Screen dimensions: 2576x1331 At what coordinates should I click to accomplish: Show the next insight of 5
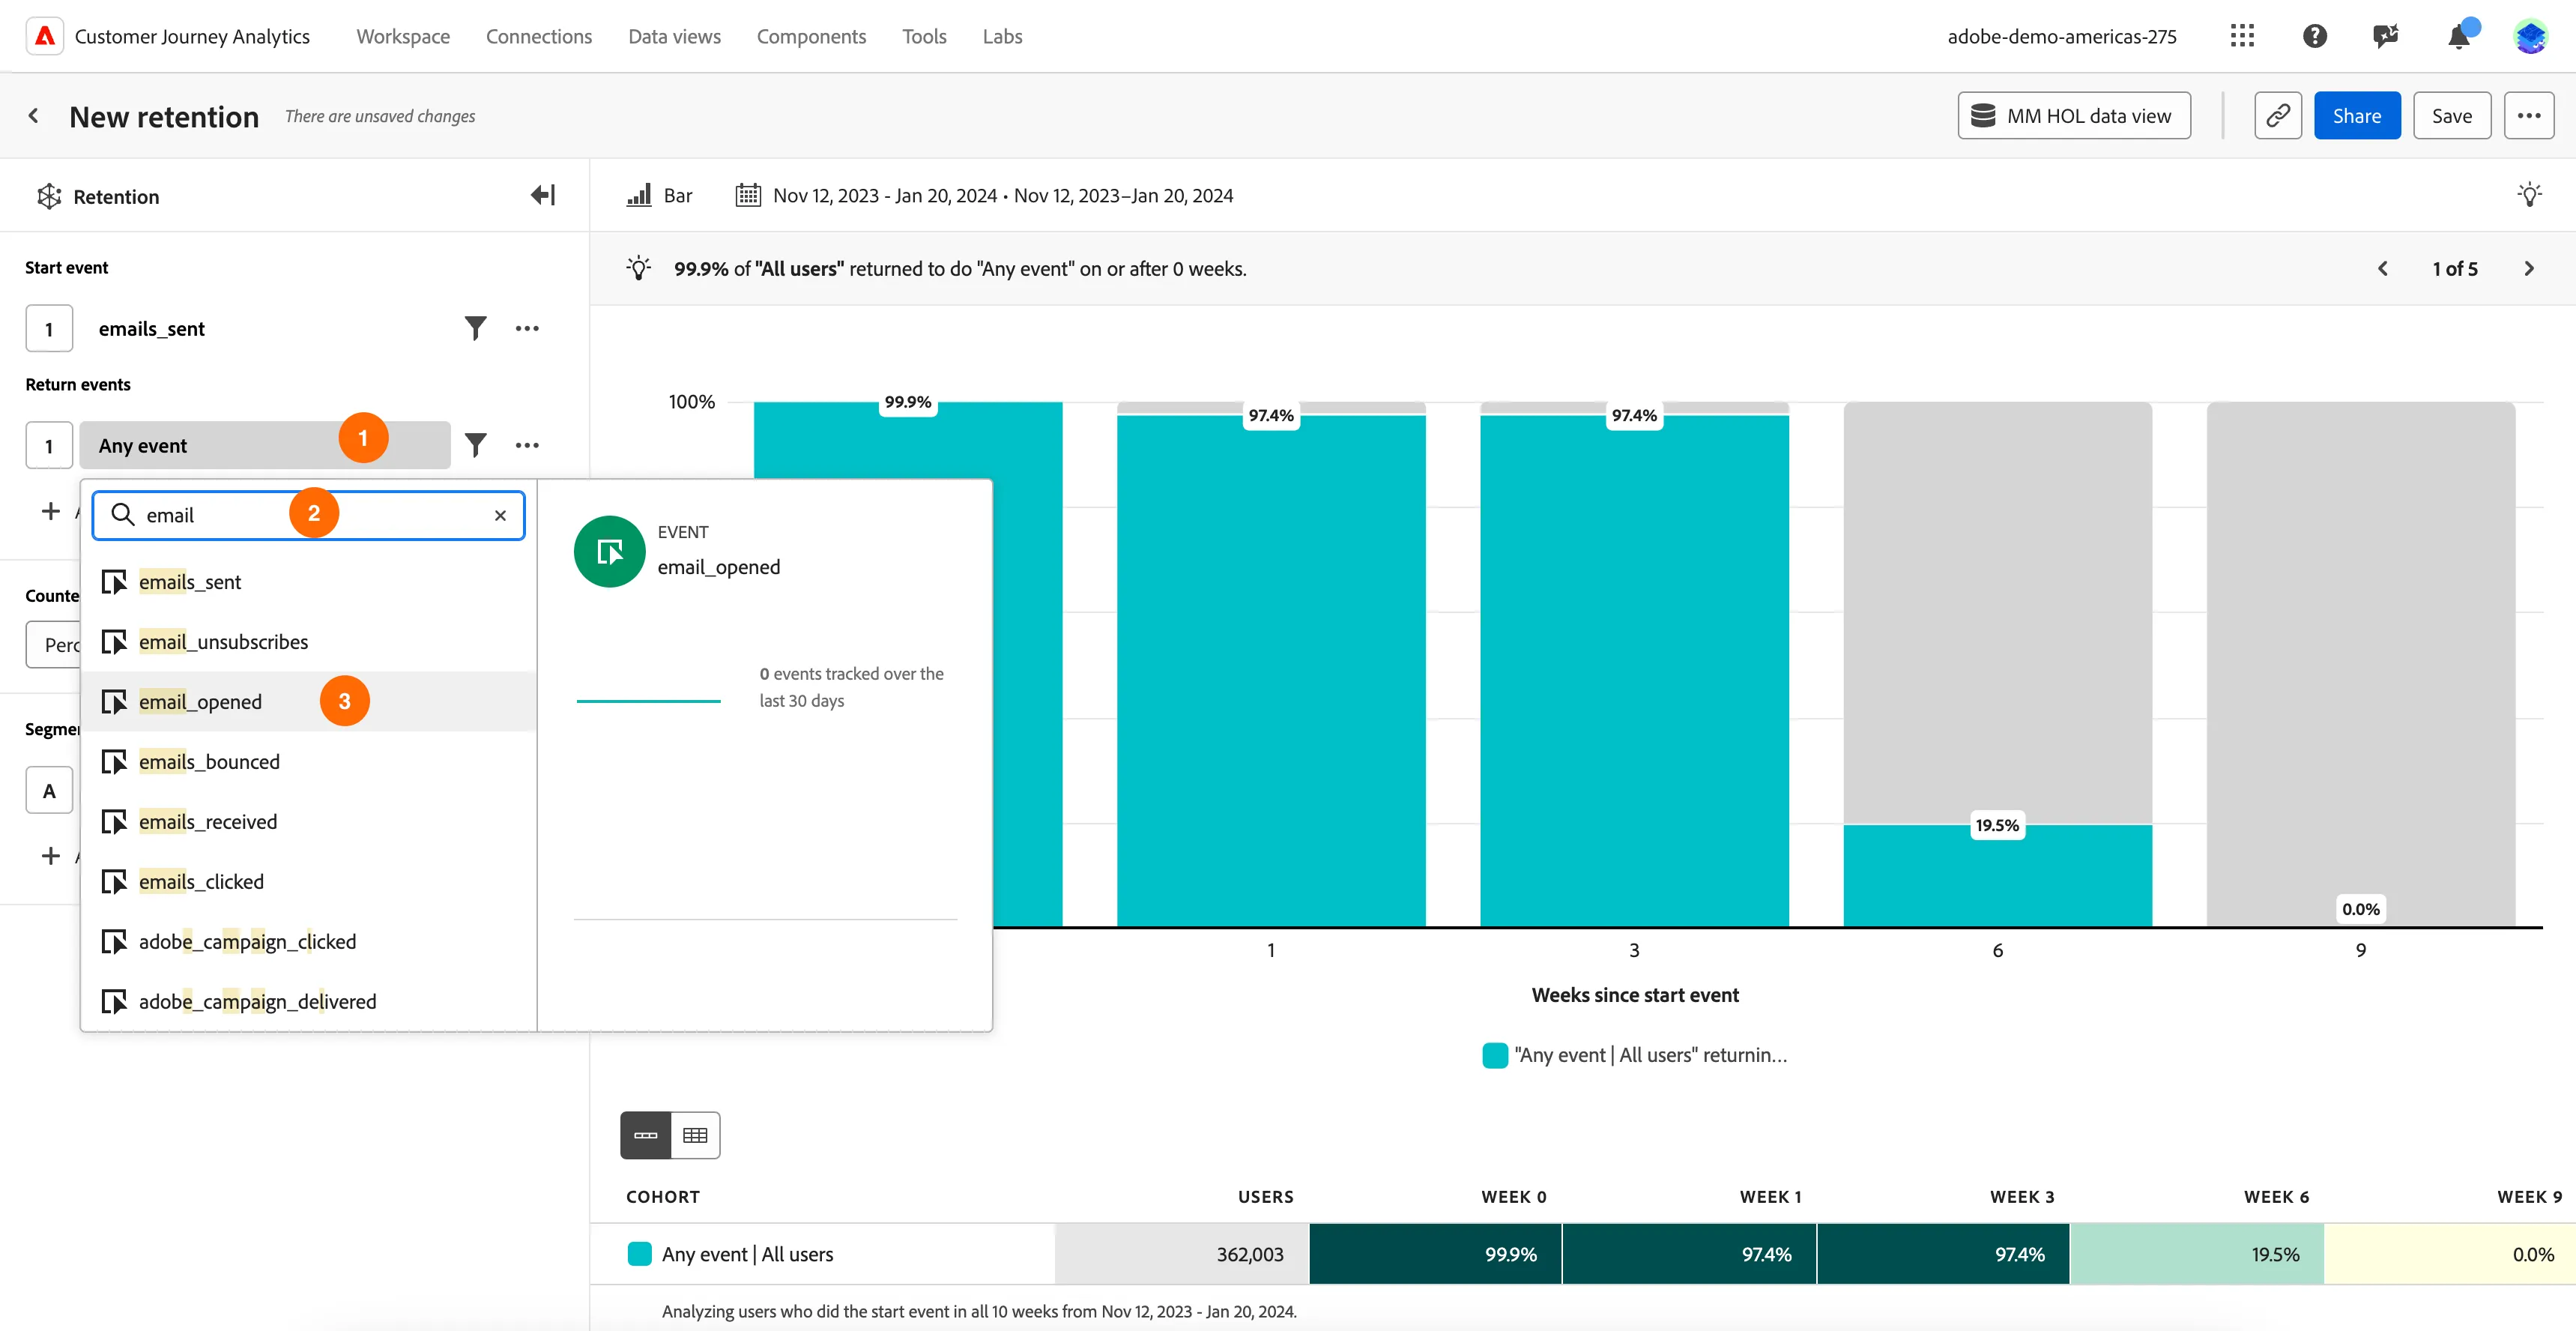(x=2529, y=268)
